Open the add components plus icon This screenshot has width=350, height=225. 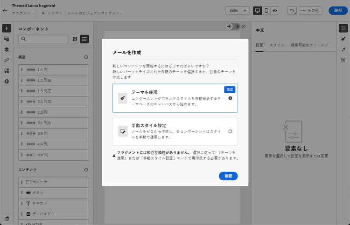click(x=7, y=28)
